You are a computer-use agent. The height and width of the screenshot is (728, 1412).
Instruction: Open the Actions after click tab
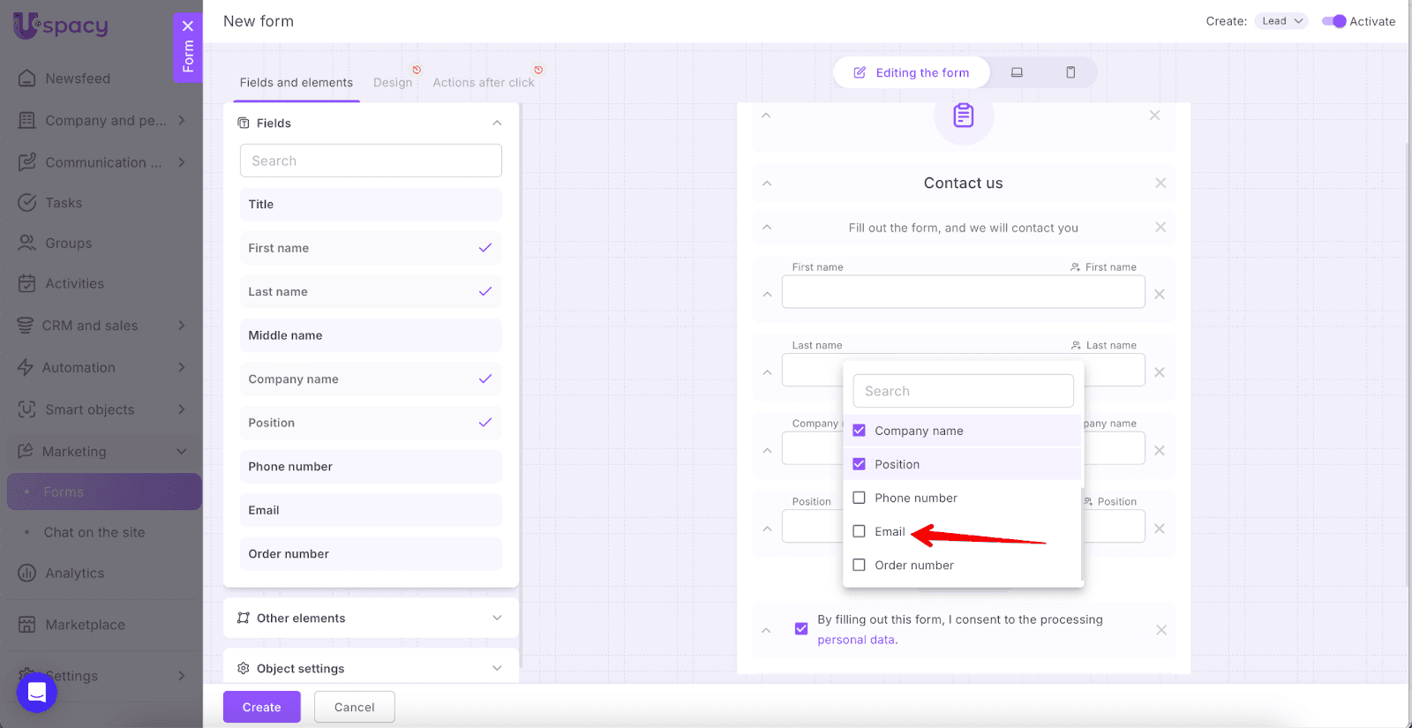[x=484, y=82]
